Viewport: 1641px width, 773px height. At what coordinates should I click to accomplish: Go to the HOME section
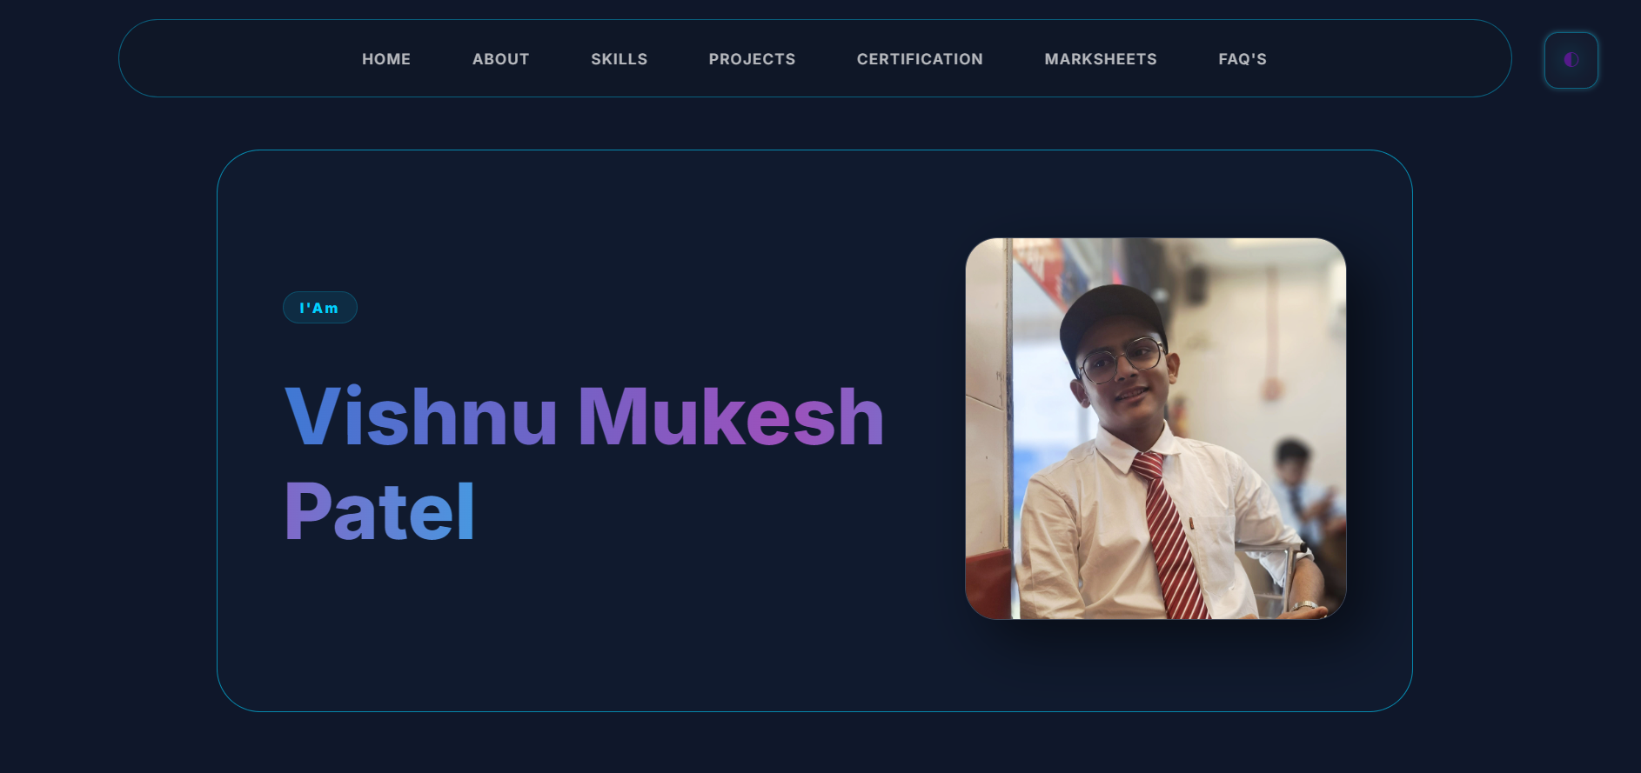click(386, 59)
